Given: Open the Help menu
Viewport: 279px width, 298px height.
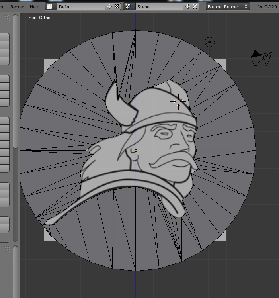Looking at the screenshot, I should [x=34, y=7].
